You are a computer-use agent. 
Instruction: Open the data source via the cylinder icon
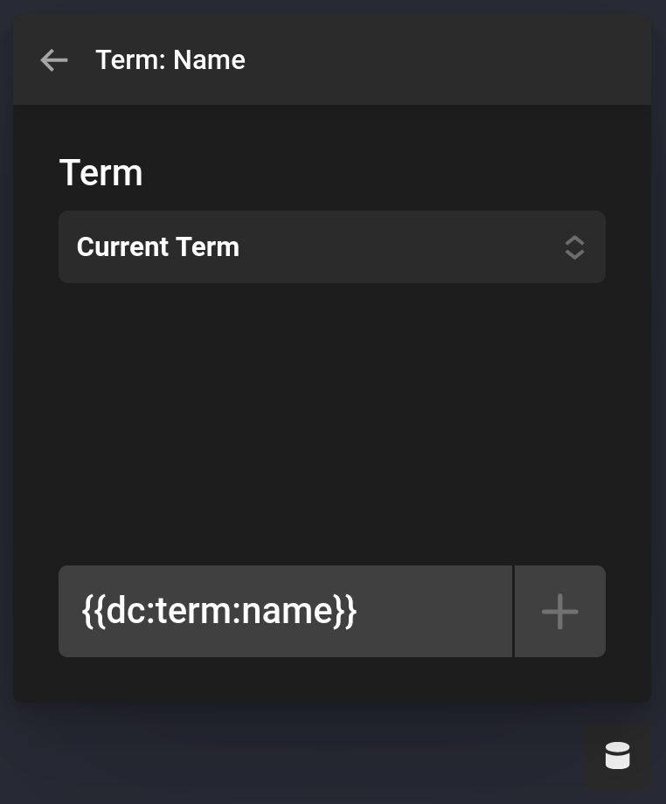617,755
